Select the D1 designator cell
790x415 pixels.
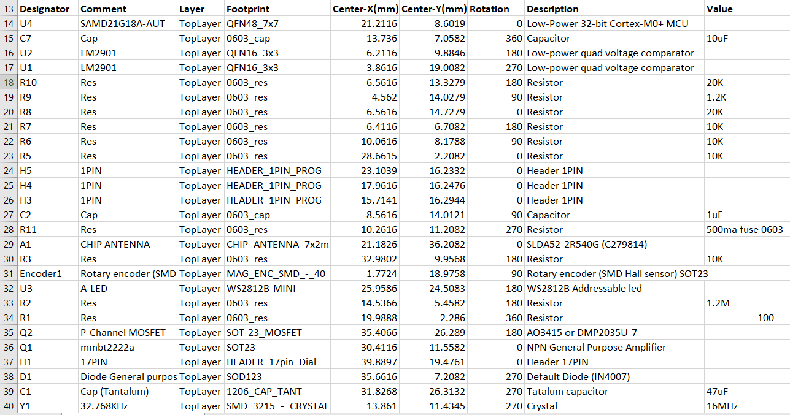(x=48, y=377)
